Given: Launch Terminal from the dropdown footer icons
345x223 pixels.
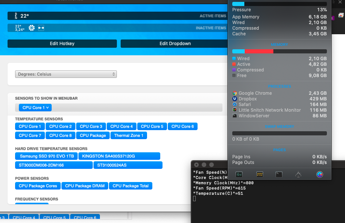Looking at the screenshot, I should pyautogui.click(x=279, y=174).
